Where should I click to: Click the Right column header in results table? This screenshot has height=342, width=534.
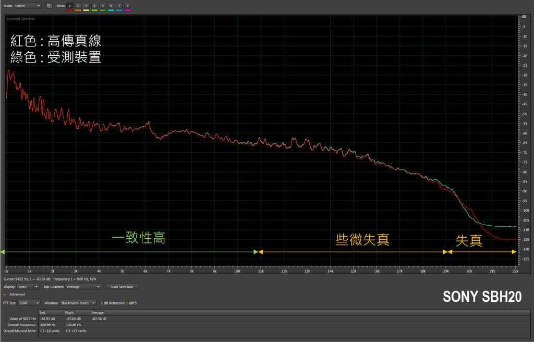69,312
